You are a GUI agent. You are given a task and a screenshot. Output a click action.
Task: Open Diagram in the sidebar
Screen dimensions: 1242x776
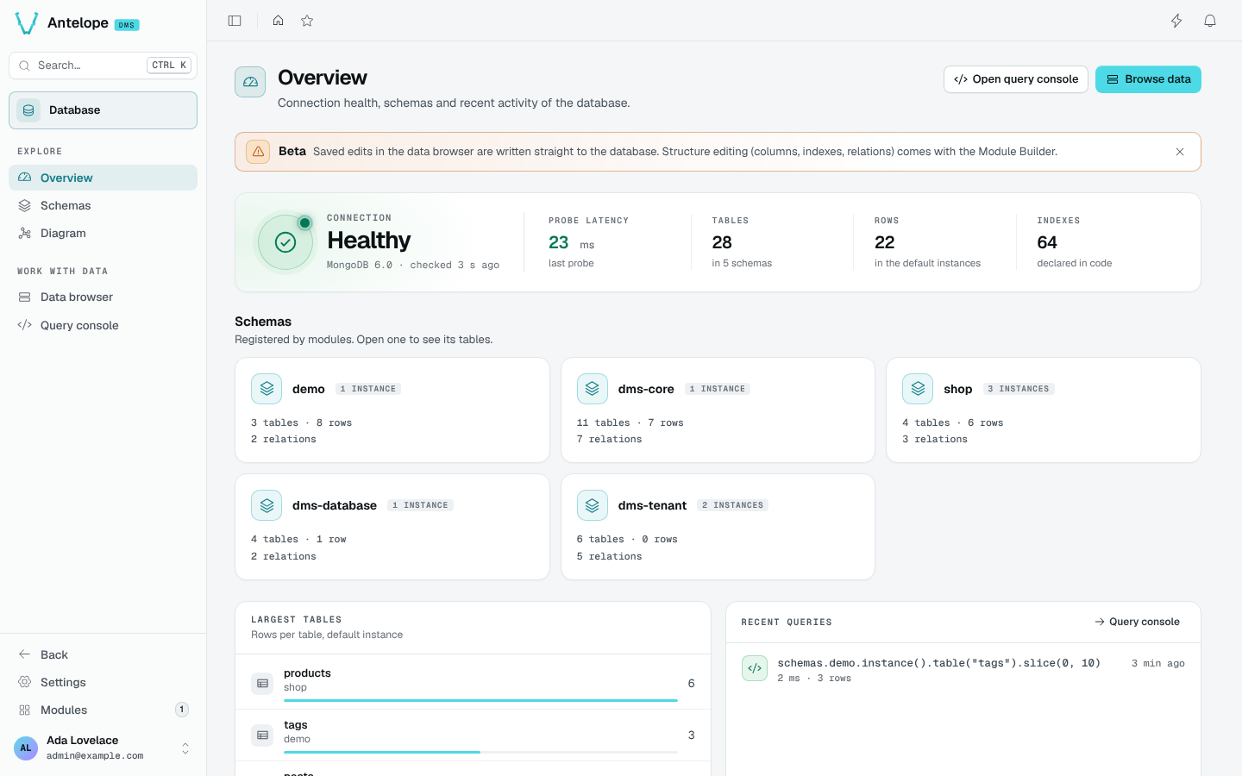tap(103, 233)
